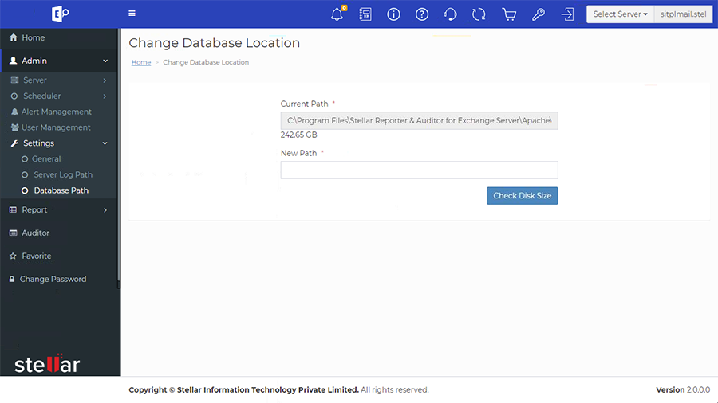Select Database Path setting

click(61, 190)
